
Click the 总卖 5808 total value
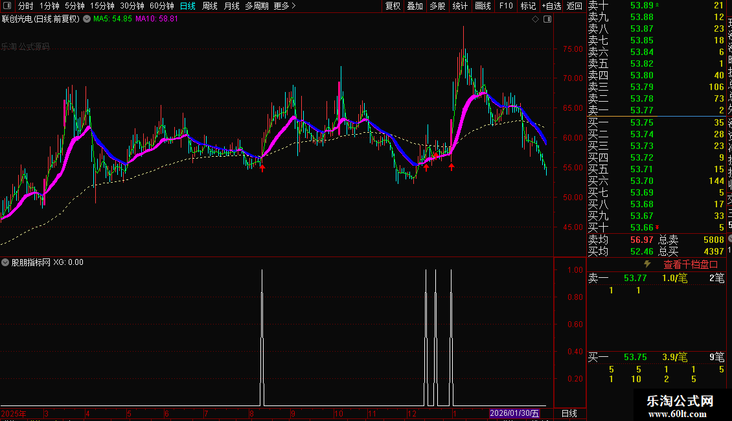tap(713, 240)
